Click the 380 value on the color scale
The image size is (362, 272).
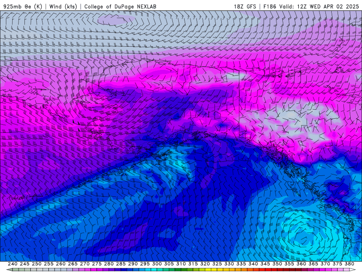click(349, 264)
